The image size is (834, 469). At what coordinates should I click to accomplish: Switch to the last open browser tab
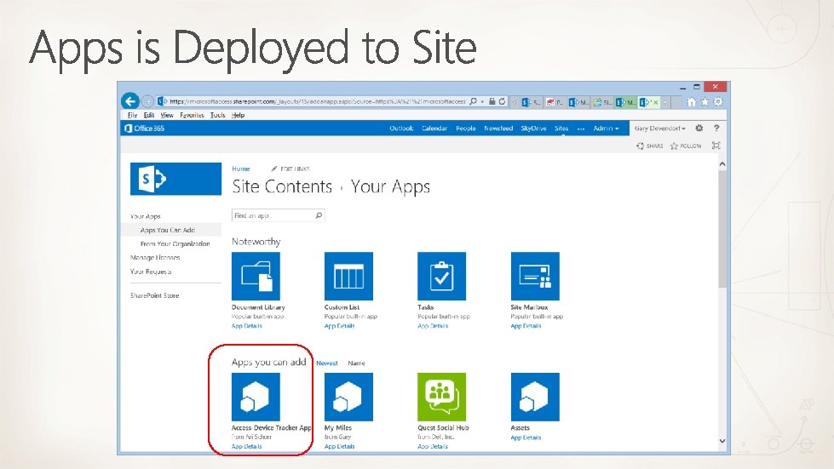(x=649, y=102)
